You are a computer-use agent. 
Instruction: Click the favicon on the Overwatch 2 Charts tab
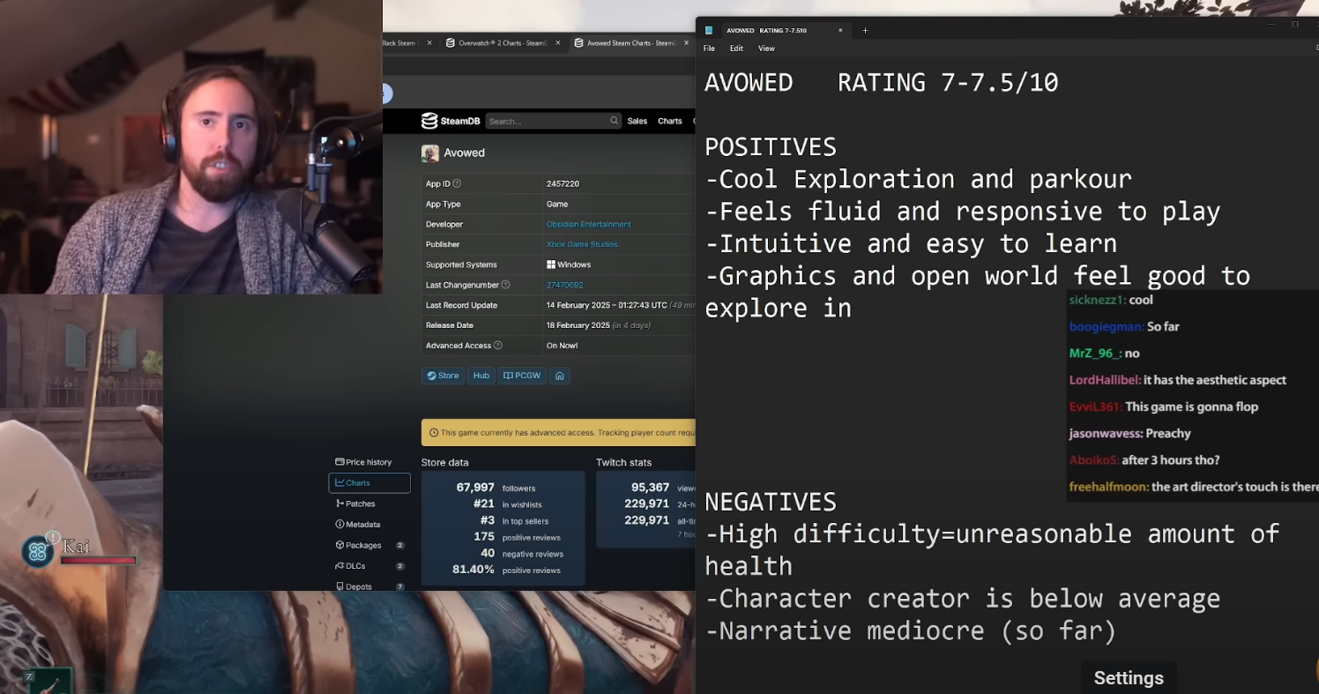pyautogui.click(x=451, y=42)
